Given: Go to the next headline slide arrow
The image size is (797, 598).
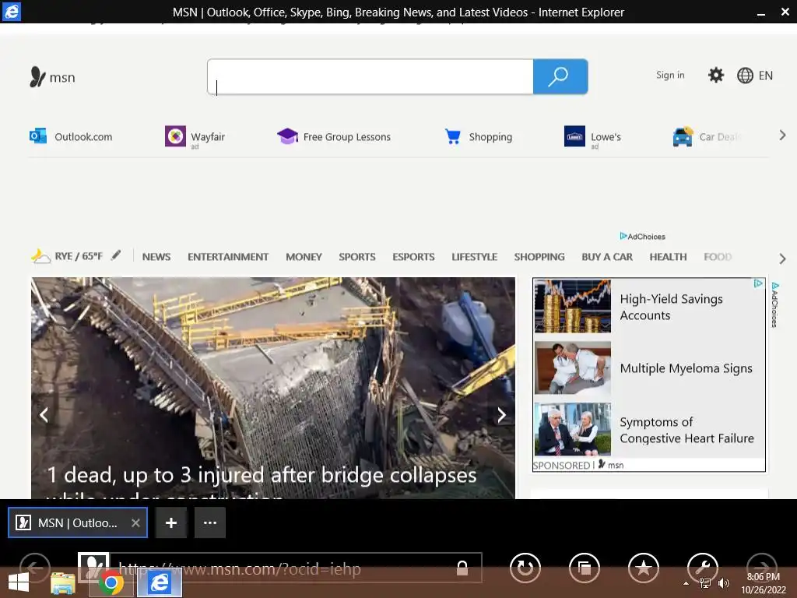Looking at the screenshot, I should 501,415.
